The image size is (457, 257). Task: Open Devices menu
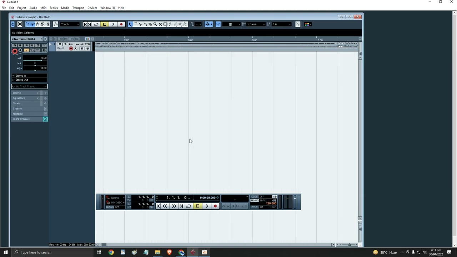click(x=92, y=8)
